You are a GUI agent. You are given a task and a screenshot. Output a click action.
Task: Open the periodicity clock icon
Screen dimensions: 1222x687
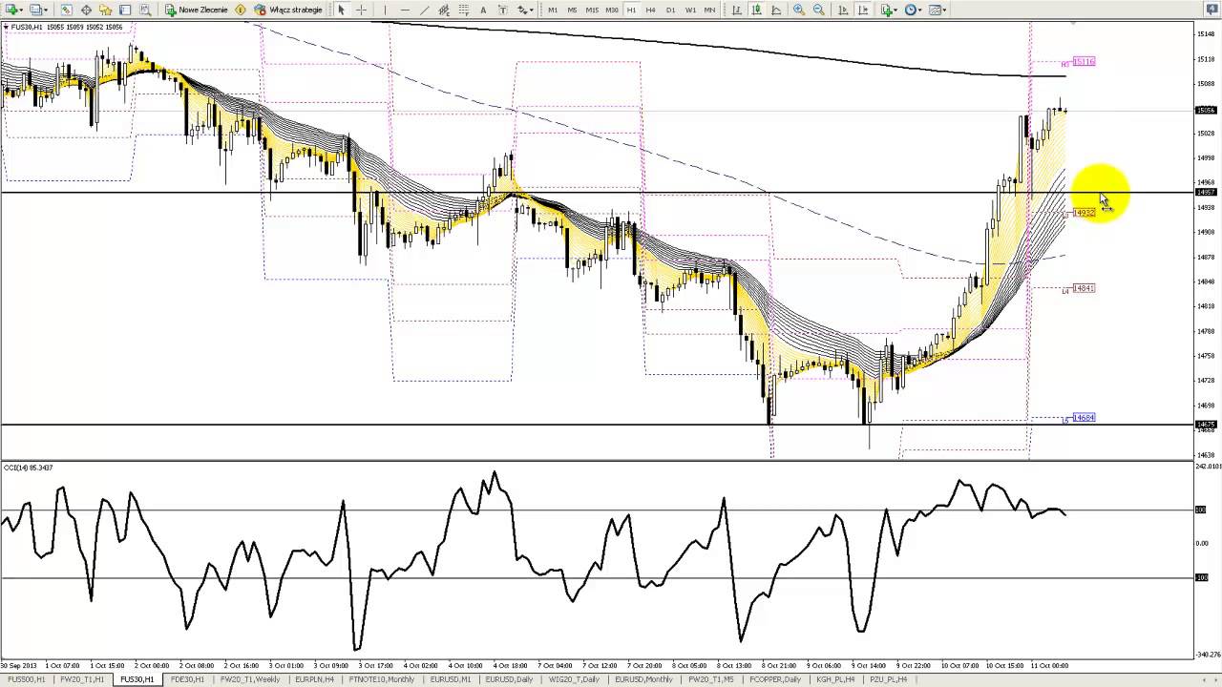[x=911, y=10]
